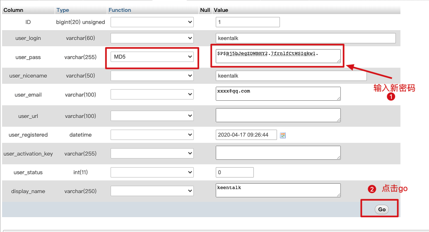Open Function dropdown for user_nicename
This screenshot has width=429, height=232.
click(152, 76)
